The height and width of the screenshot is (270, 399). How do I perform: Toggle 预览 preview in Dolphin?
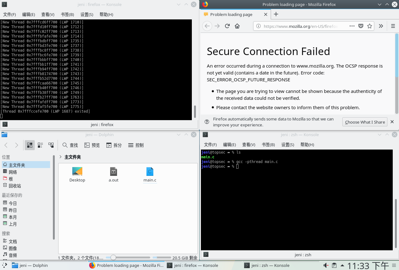point(92,145)
